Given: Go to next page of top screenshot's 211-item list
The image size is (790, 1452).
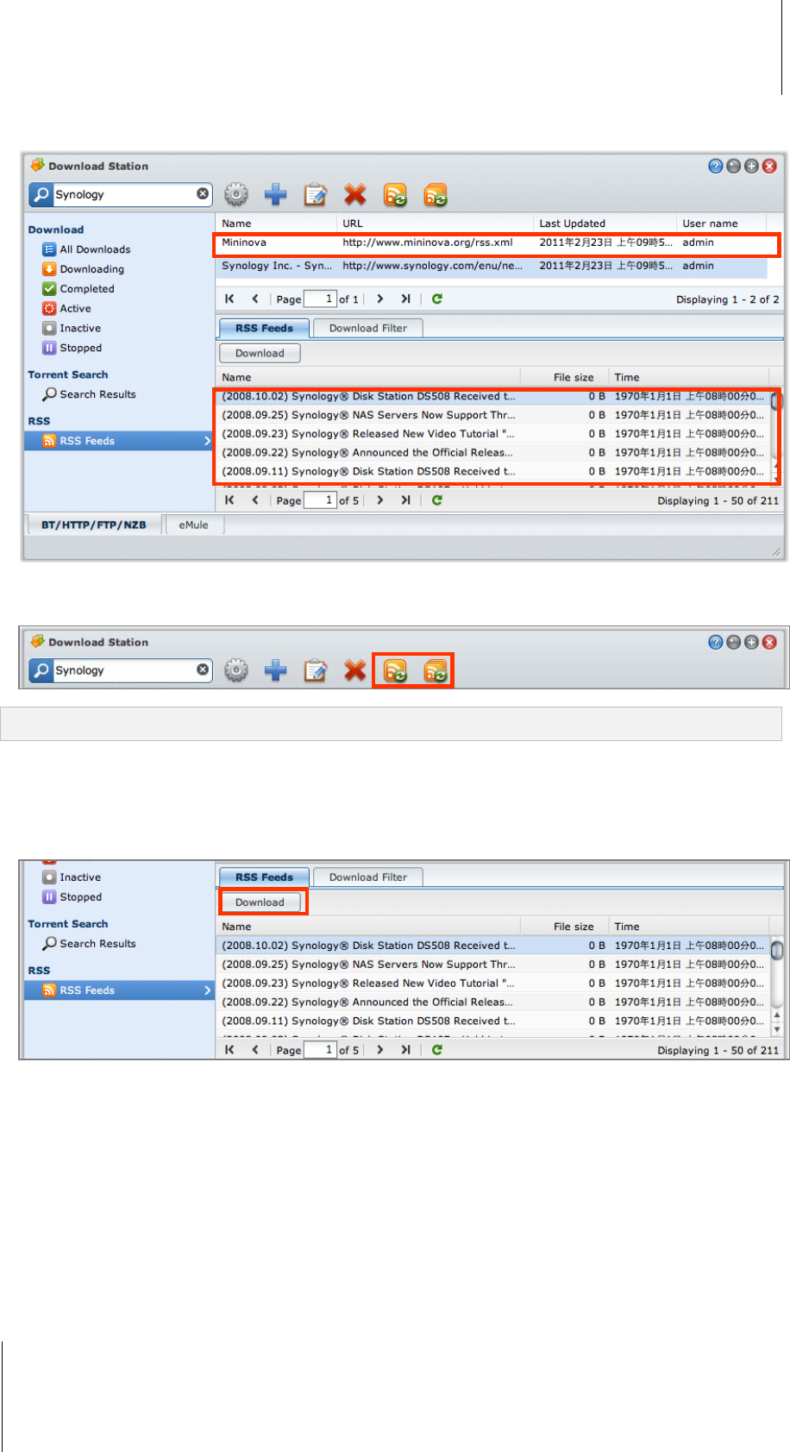Looking at the screenshot, I should (x=379, y=500).
